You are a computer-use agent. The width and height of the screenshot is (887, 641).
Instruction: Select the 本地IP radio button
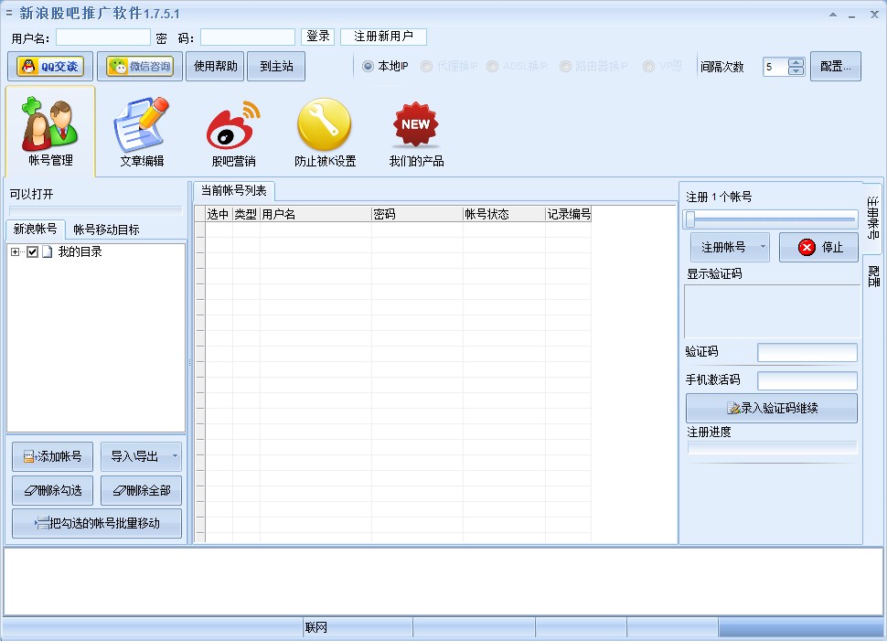tap(369, 67)
